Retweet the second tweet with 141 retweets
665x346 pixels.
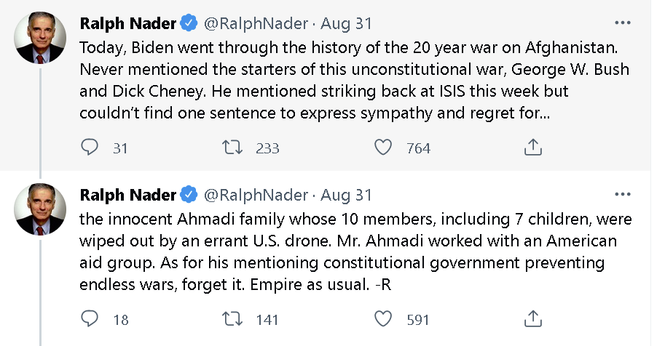(232, 319)
